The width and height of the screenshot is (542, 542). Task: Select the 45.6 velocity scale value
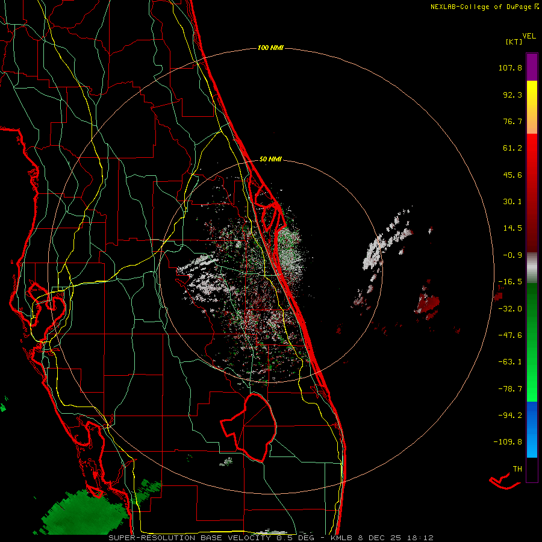512,175
